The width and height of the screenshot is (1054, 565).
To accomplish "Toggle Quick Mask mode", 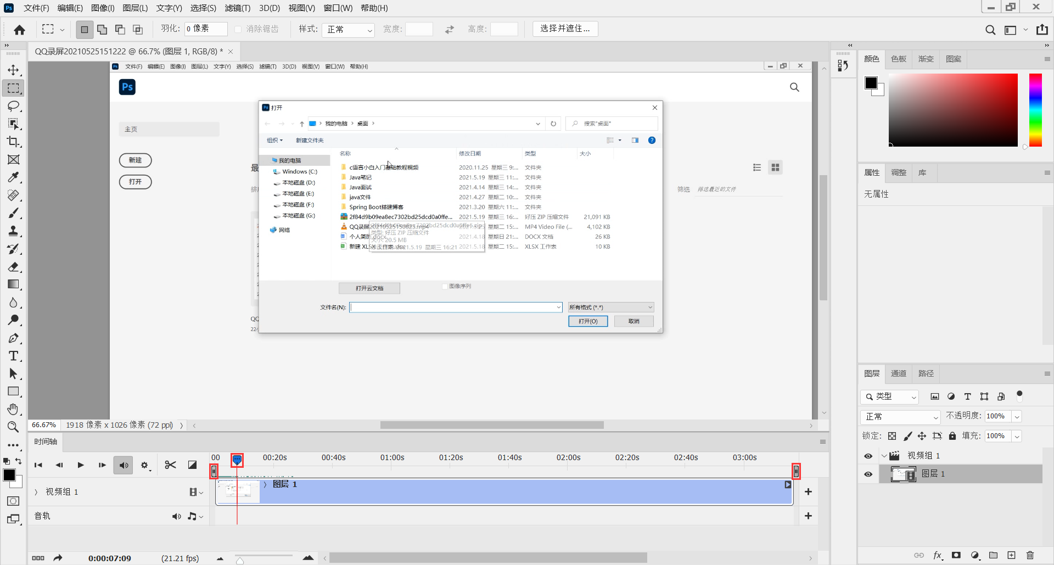I will point(13,501).
